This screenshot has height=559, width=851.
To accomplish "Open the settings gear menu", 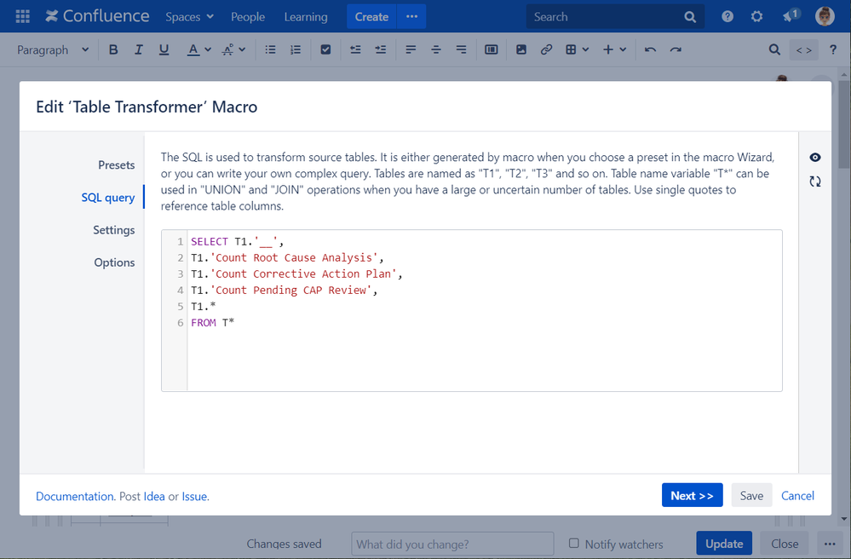I will point(756,17).
